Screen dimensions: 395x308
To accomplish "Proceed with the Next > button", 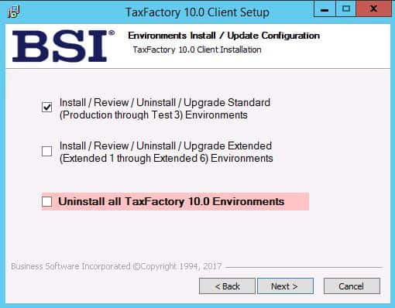I will 286,286.
